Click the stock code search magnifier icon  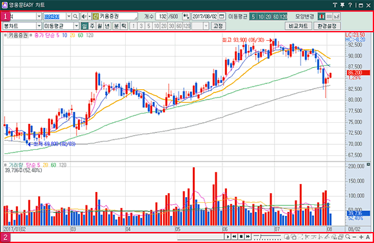tap(75, 17)
